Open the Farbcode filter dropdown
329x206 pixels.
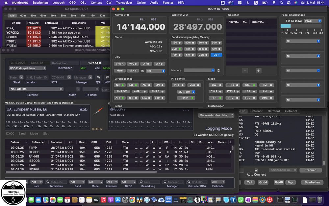(x=218, y=182)
